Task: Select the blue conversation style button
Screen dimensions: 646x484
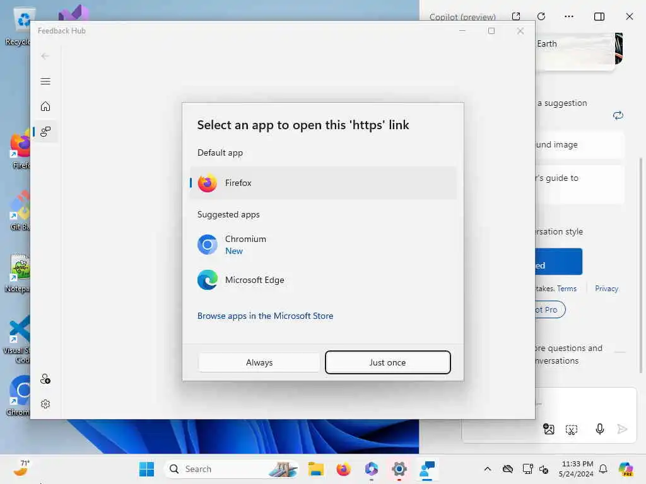Action: point(559,262)
